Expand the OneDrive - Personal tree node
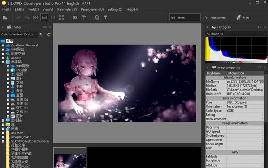268x168 pixels. [3, 46]
